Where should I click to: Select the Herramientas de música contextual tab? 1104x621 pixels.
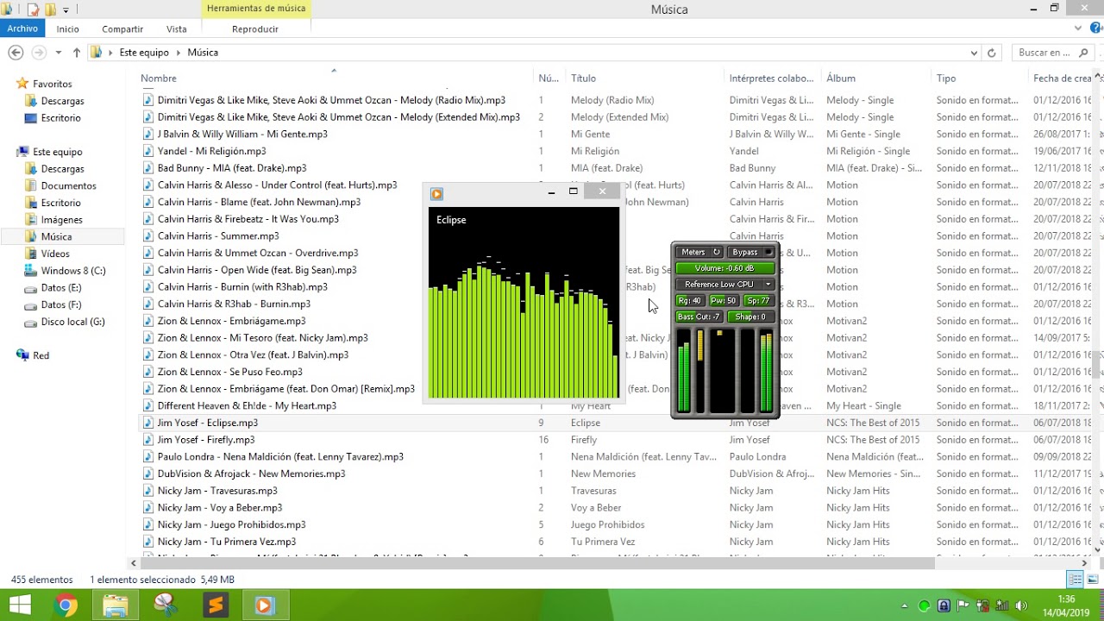click(256, 9)
